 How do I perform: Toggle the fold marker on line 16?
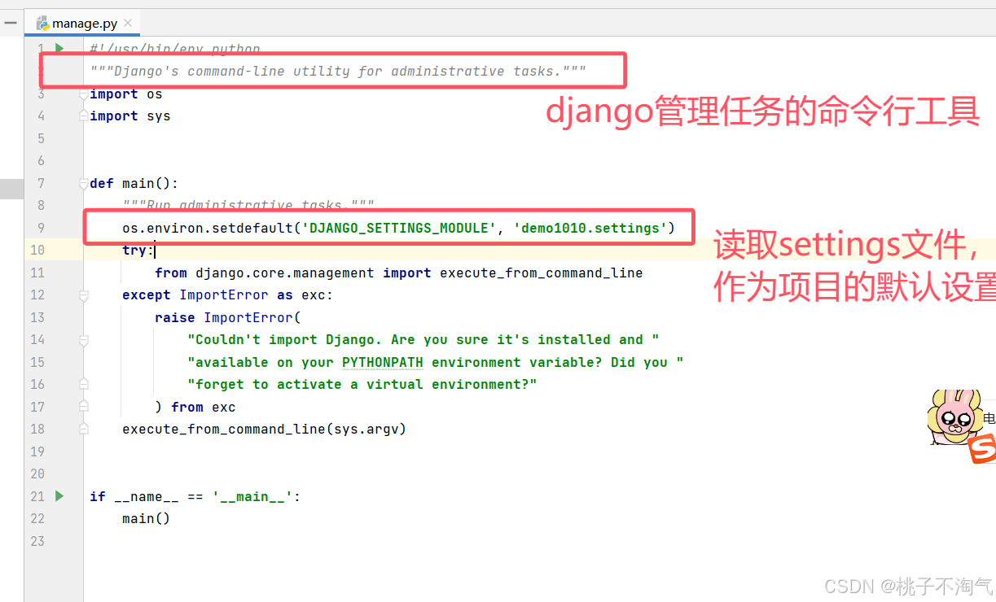click(83, 384)
